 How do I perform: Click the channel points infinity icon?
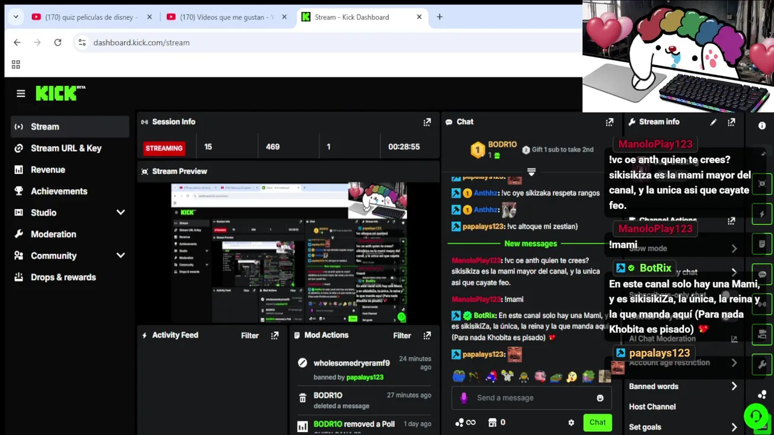466,422
